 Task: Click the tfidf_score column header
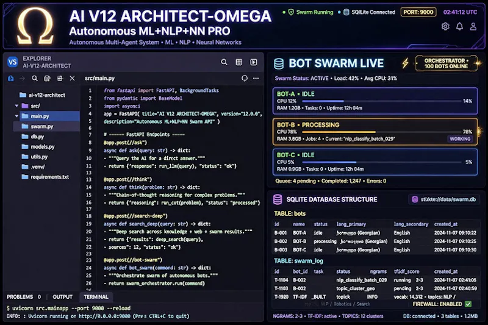(x=406, y=271)
